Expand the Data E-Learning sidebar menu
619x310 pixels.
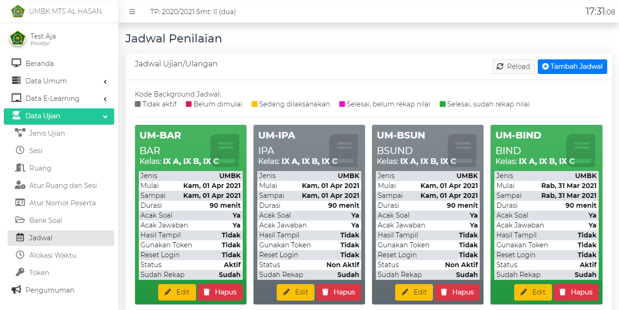[x=59, y=98]
